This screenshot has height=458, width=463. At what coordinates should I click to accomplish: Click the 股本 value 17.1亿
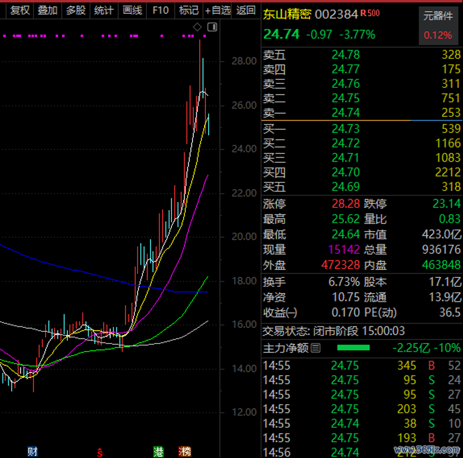[445, 282]
